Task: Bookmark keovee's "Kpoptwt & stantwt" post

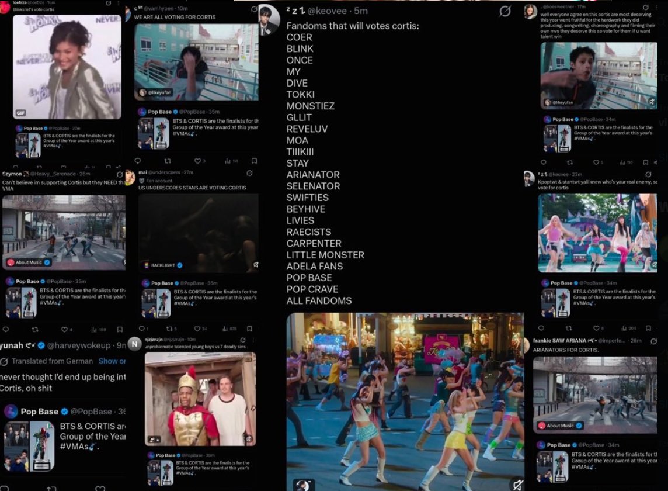Action: (648, 328)
